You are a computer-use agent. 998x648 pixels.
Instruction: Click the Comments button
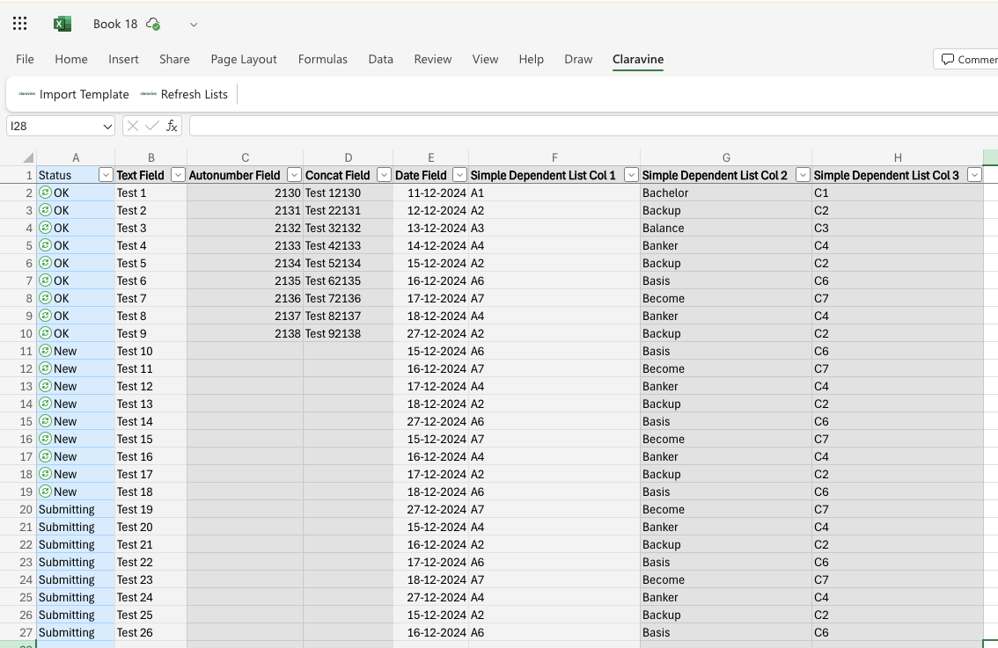(967, 59)
